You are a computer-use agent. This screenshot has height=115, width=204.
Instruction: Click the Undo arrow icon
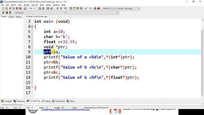[x=31, y=9]
